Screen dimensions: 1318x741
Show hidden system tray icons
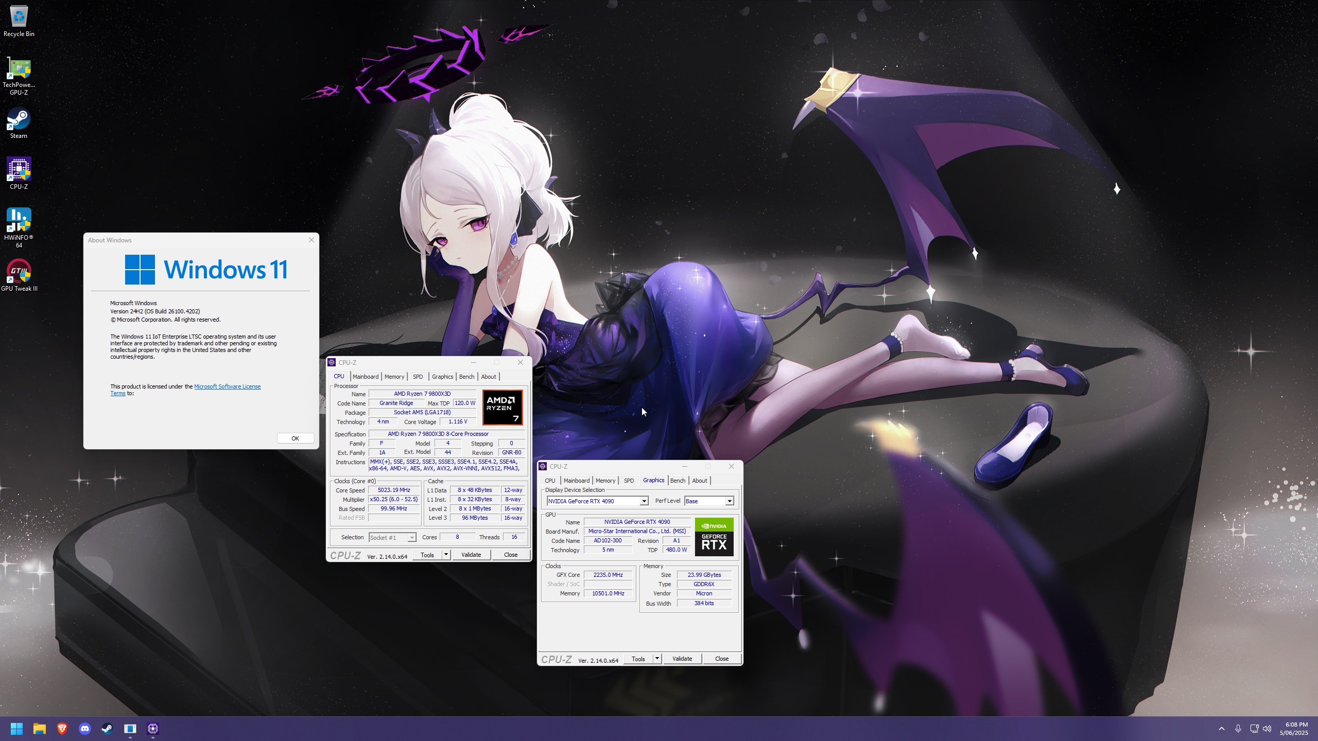point(1221,729)
